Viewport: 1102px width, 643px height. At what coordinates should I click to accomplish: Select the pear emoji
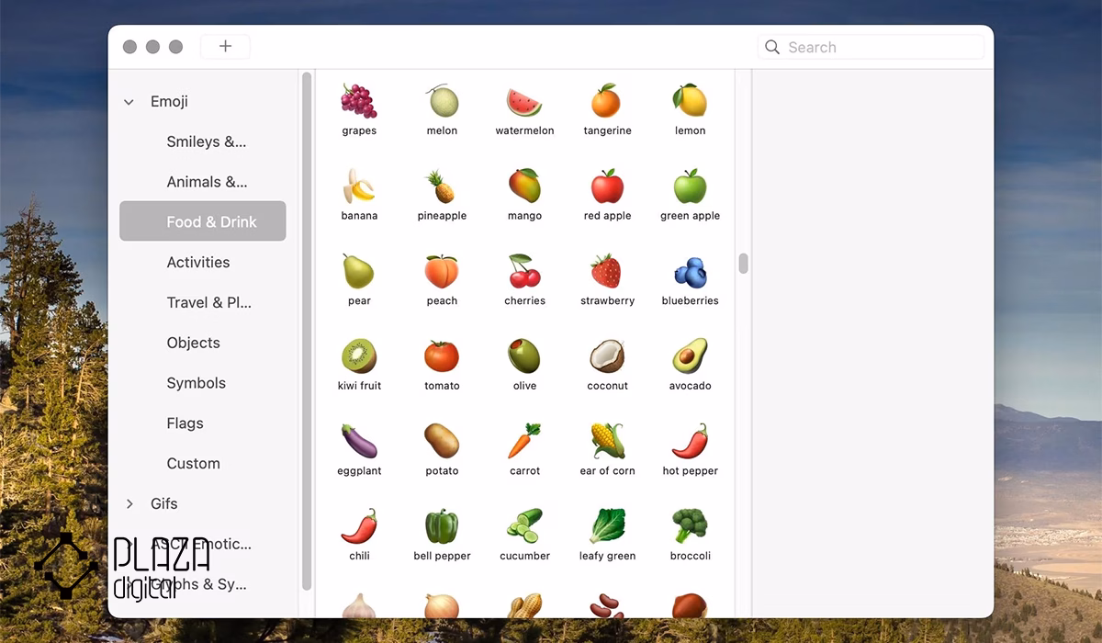click(x=359, y=271)
